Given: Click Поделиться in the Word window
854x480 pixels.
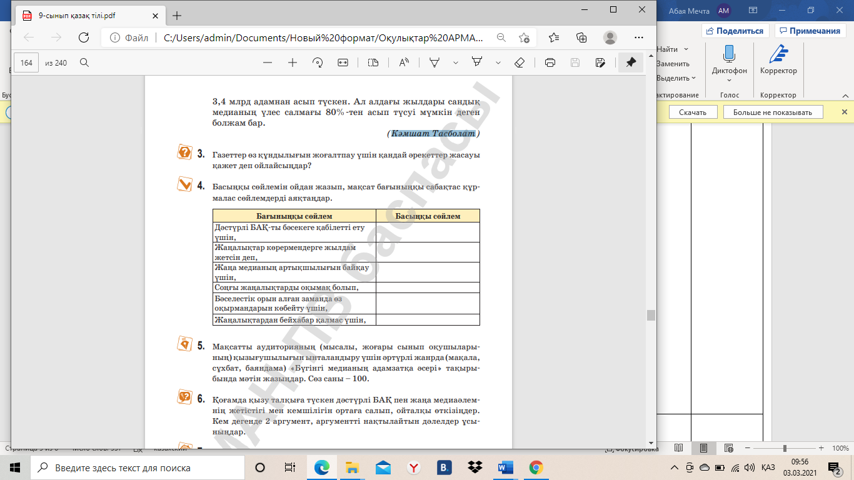Looking at the screenshot, I should tap(734, 31).
